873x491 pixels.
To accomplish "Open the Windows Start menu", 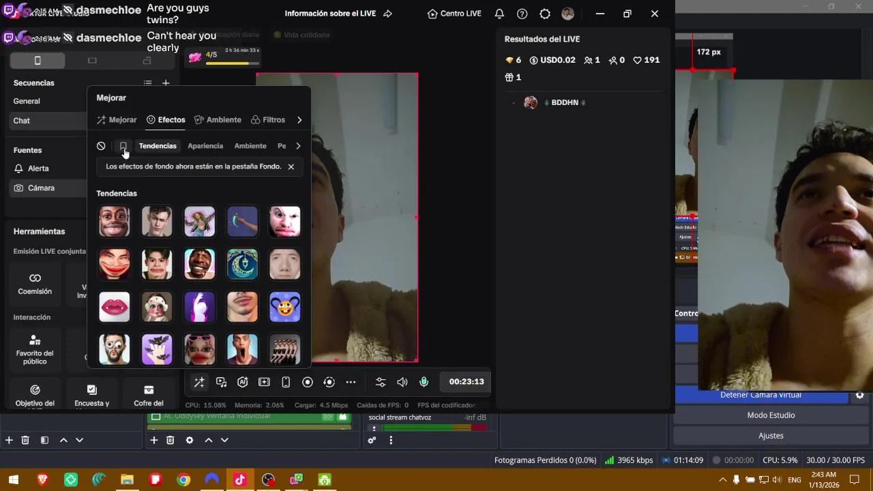I will pyautogui.click(x=14, y=480).
